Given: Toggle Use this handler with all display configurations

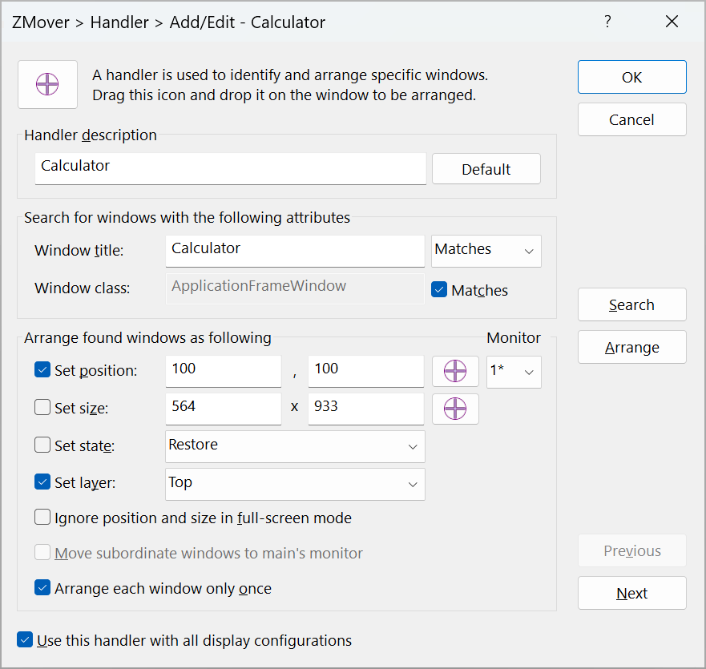Looking at the screenshot, I should (x=25, y=639).
